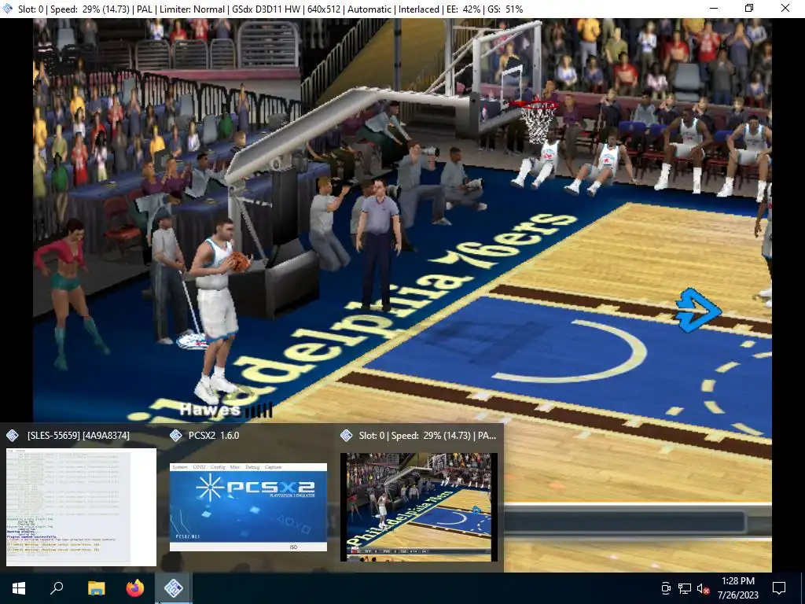Open the Windows Start menu
The image size is (805, 604).
pos(19,588)
